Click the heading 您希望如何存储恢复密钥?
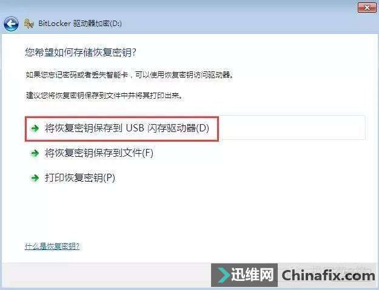This screenshot has width=379, height=290. coord(81,52)
